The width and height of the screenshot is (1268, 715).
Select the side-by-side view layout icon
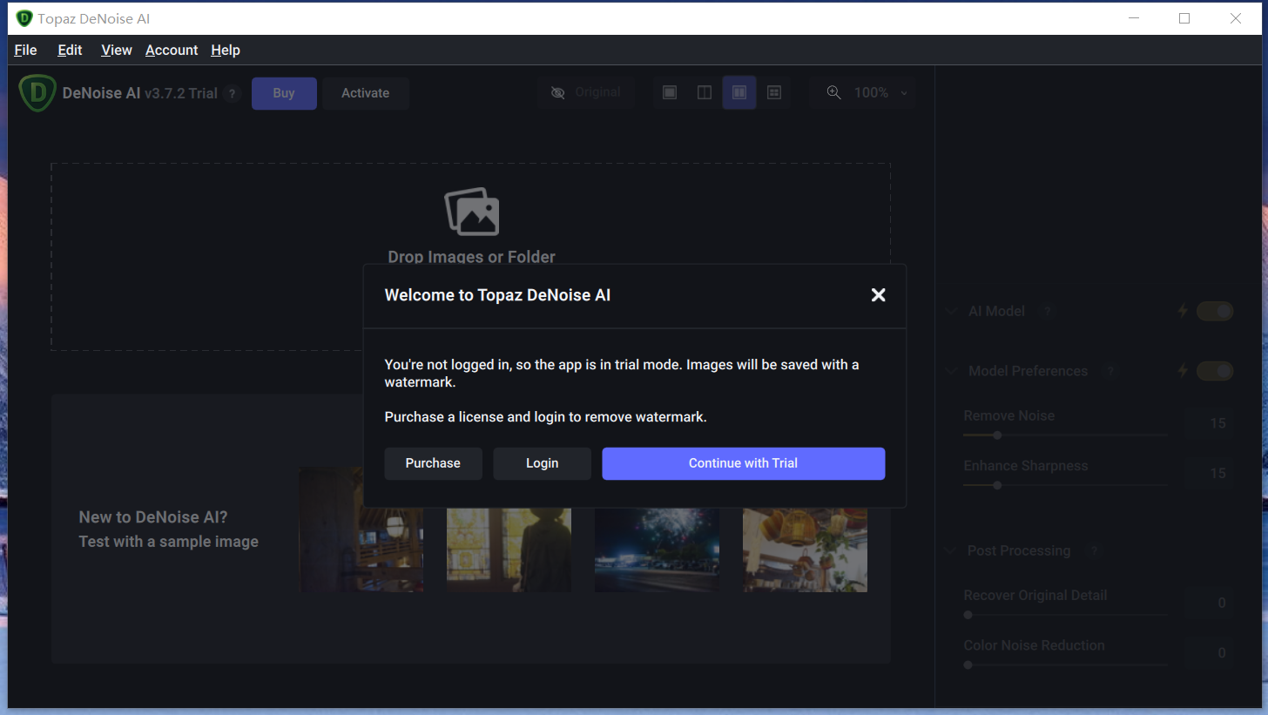click(x=739, y=92)
